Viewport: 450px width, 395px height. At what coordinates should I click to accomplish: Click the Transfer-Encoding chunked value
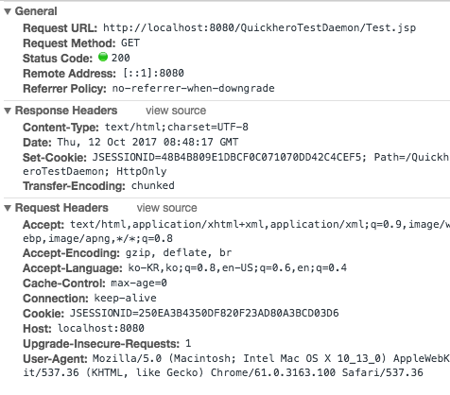click(x=152, y=185)
